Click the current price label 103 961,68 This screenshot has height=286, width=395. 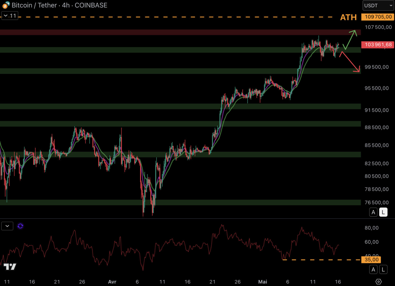[378, 44]
